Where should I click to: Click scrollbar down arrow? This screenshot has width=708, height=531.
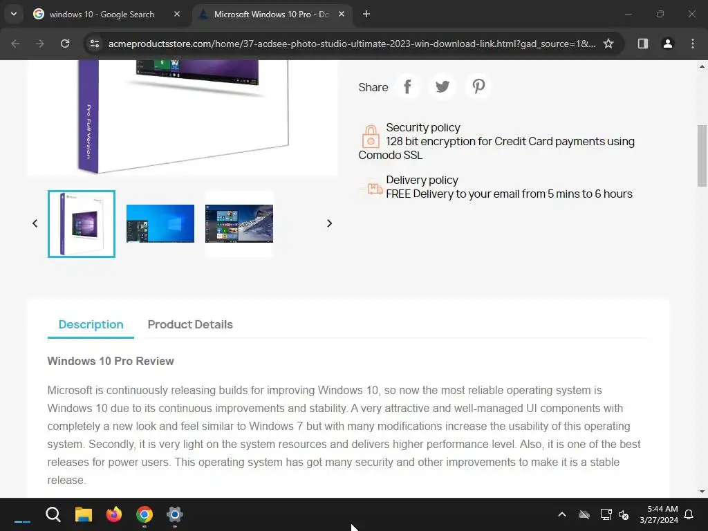(702, 492)
